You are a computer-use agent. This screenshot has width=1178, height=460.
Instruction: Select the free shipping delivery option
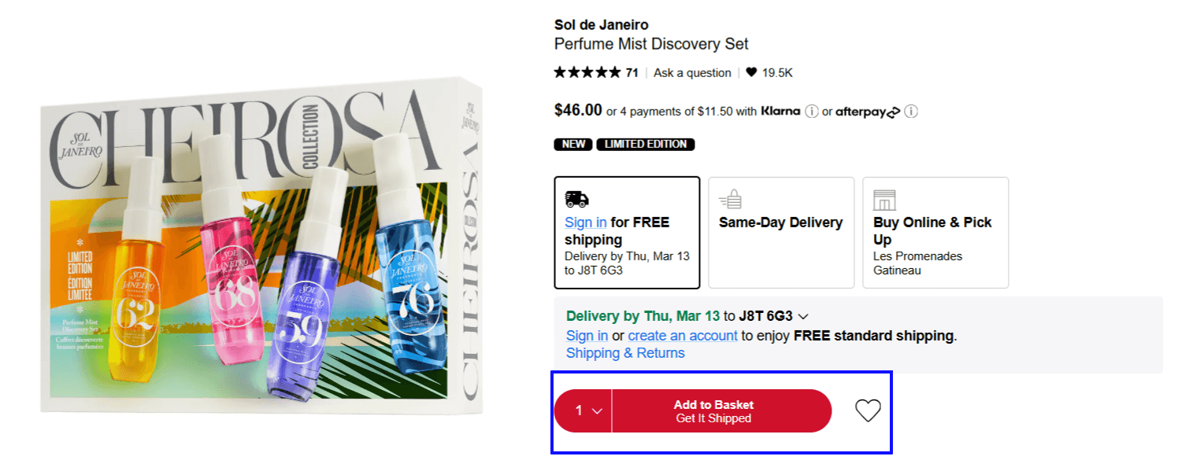coord(627,233)
